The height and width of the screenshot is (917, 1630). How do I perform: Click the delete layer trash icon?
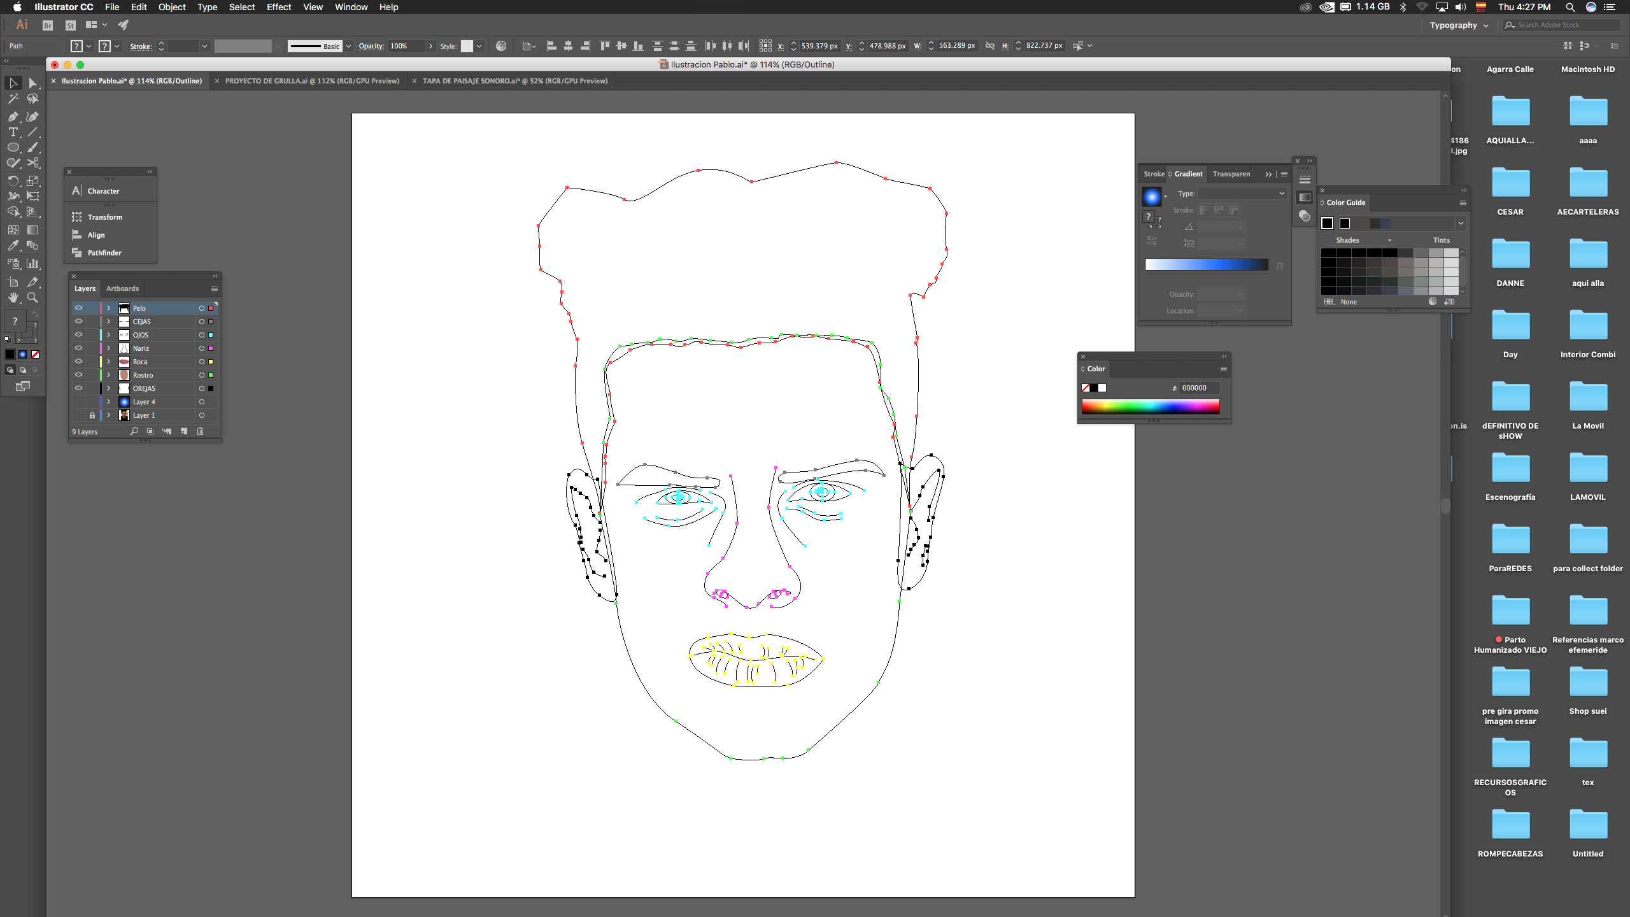pos(200,432)
